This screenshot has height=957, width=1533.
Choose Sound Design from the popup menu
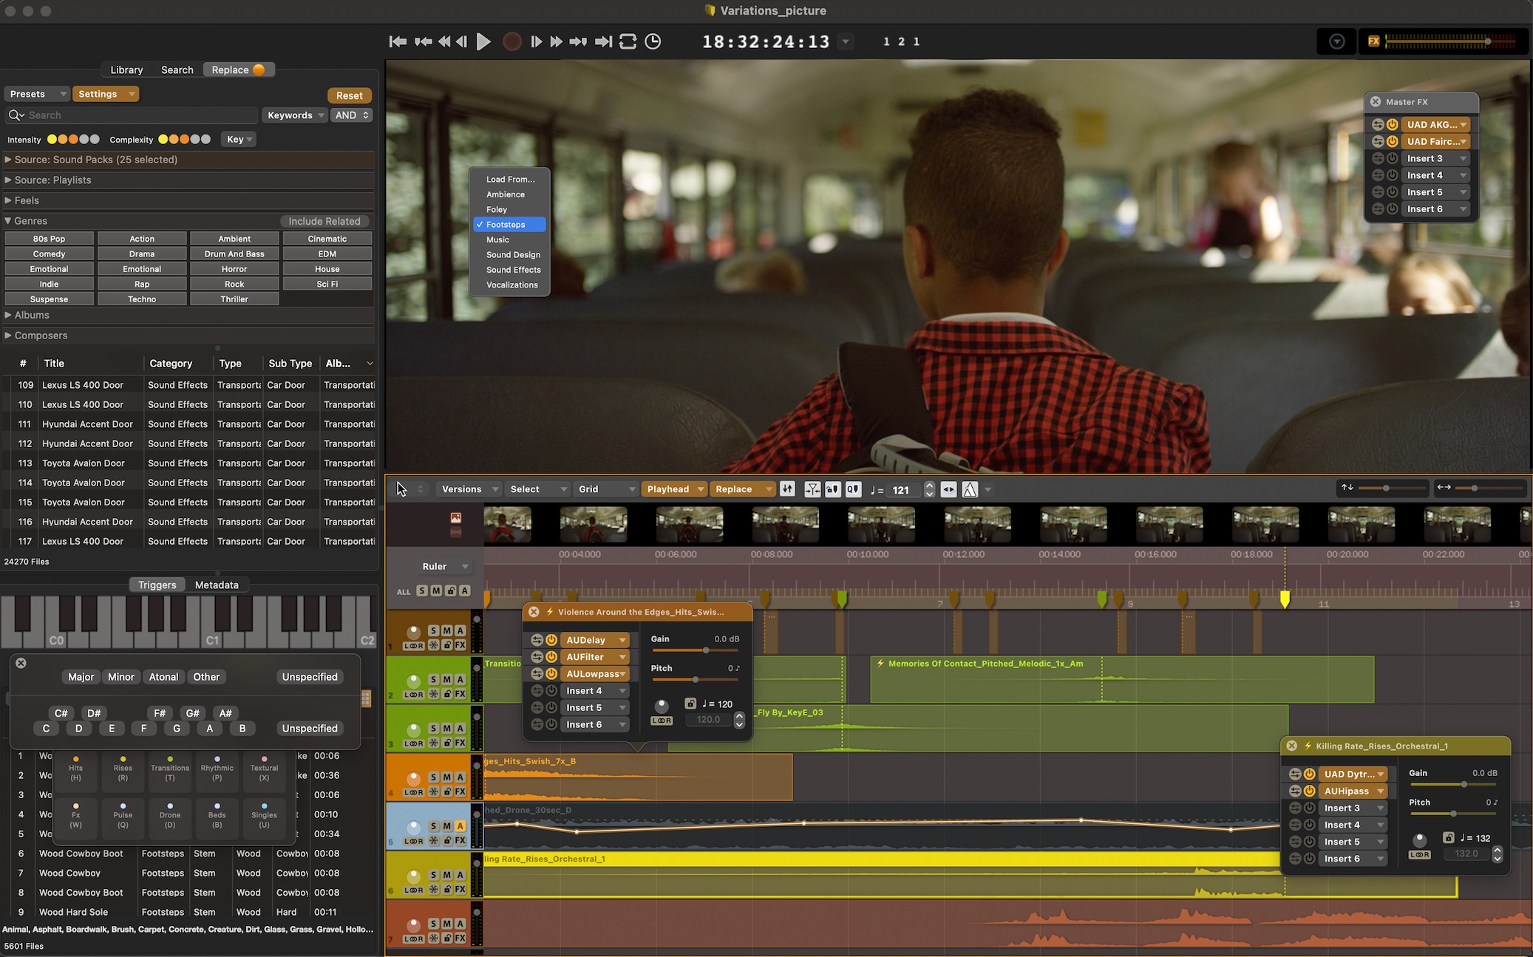pyautogui.click(x=513, y=254)
